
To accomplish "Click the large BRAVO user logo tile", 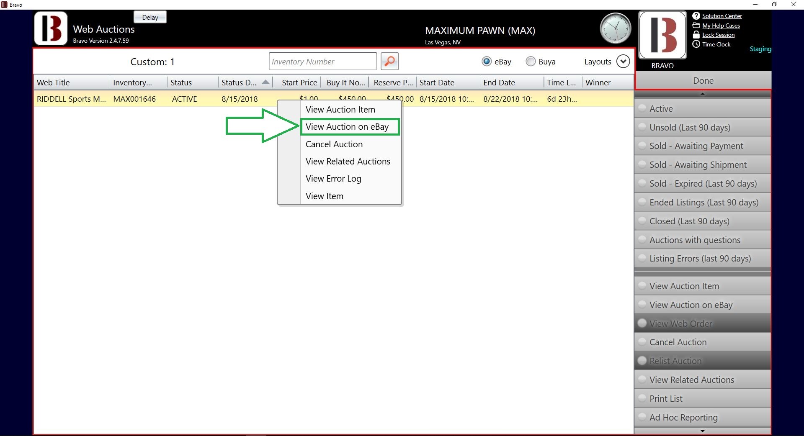I will click(662, 35).
